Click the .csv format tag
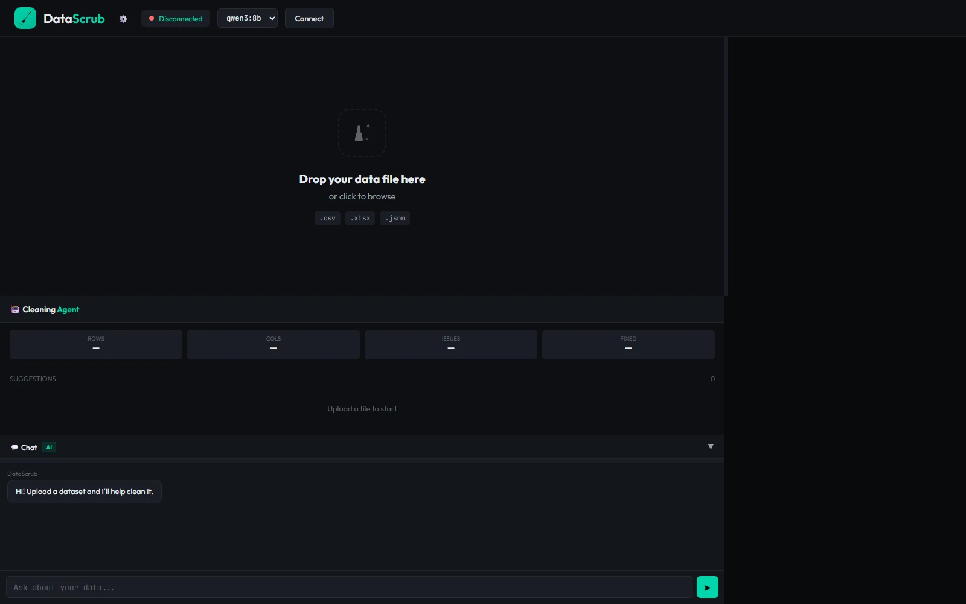The height and width of the screenshot is (604, 966). [x=327, y=218]
